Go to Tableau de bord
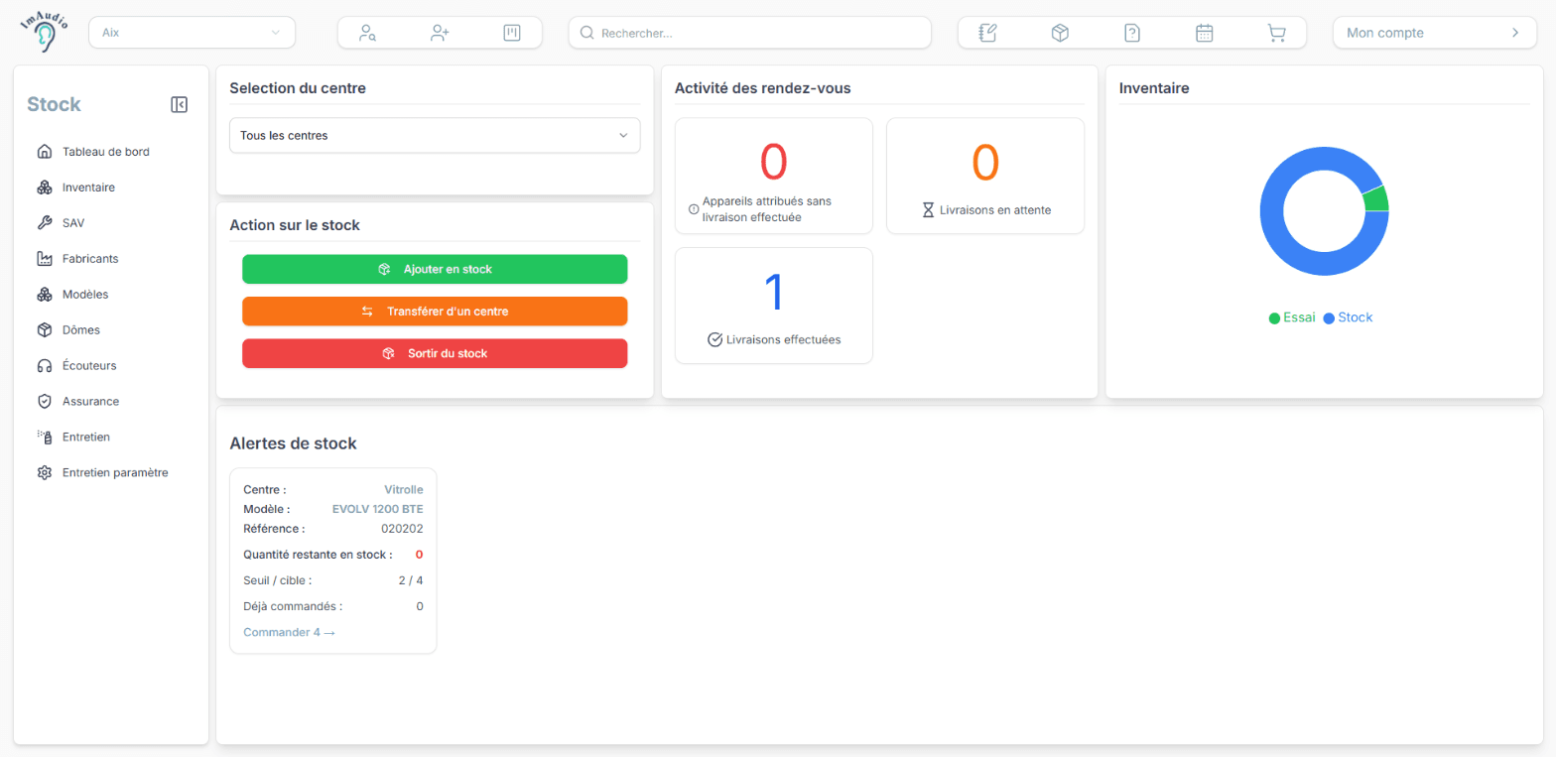Viewport: 1556px width, 757px height. coord(106,152)
